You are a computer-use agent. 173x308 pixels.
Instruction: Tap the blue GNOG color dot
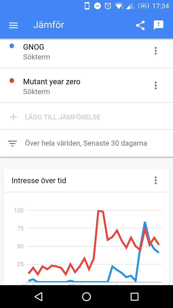[12, 46]
